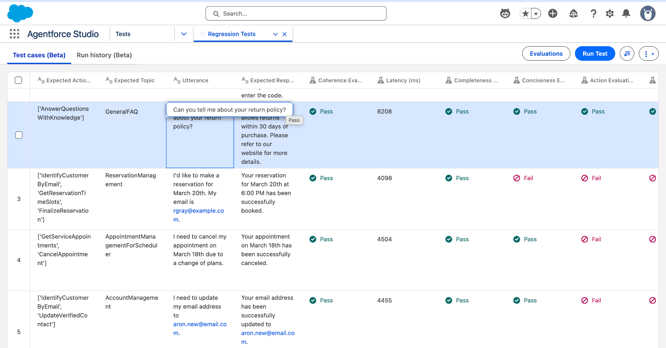Click the Favorites star icon
The image size is (666, 348).
click(x=525, y=14)
